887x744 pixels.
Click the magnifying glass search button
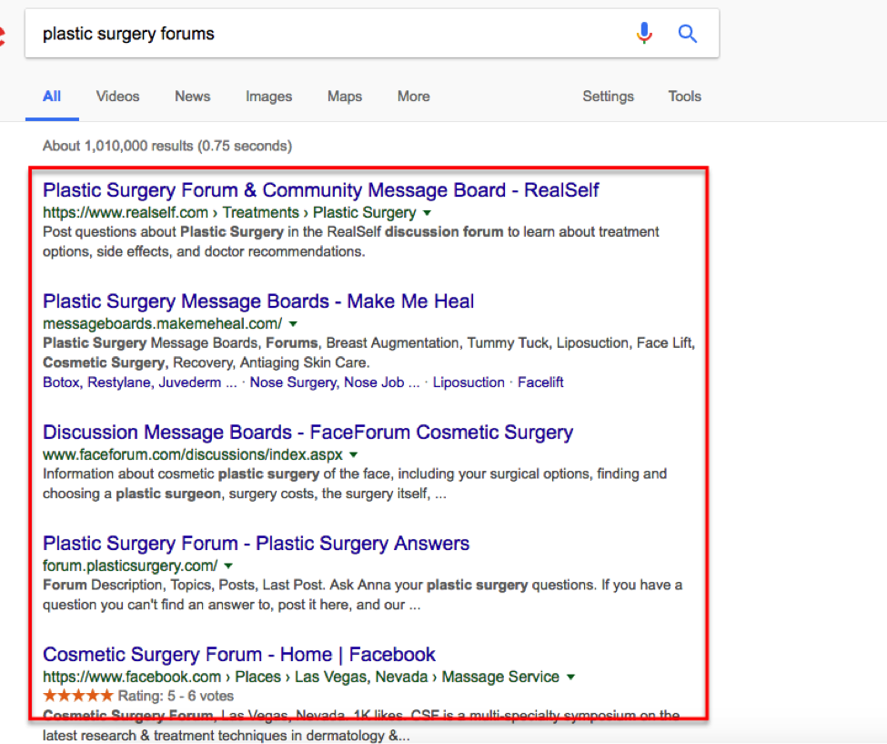coord(688,34)
